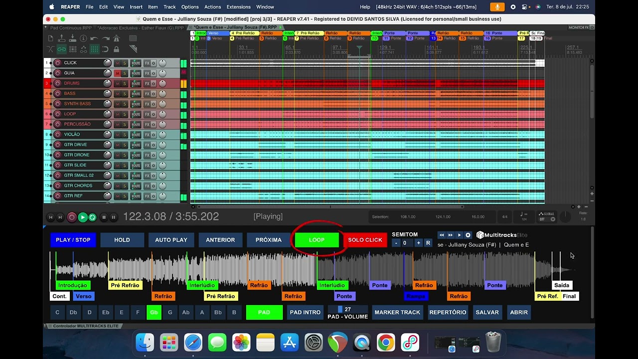Open ROUTE for SYNTH BASS track
This screenshot has width=638, height=359.
coord(136,104)
